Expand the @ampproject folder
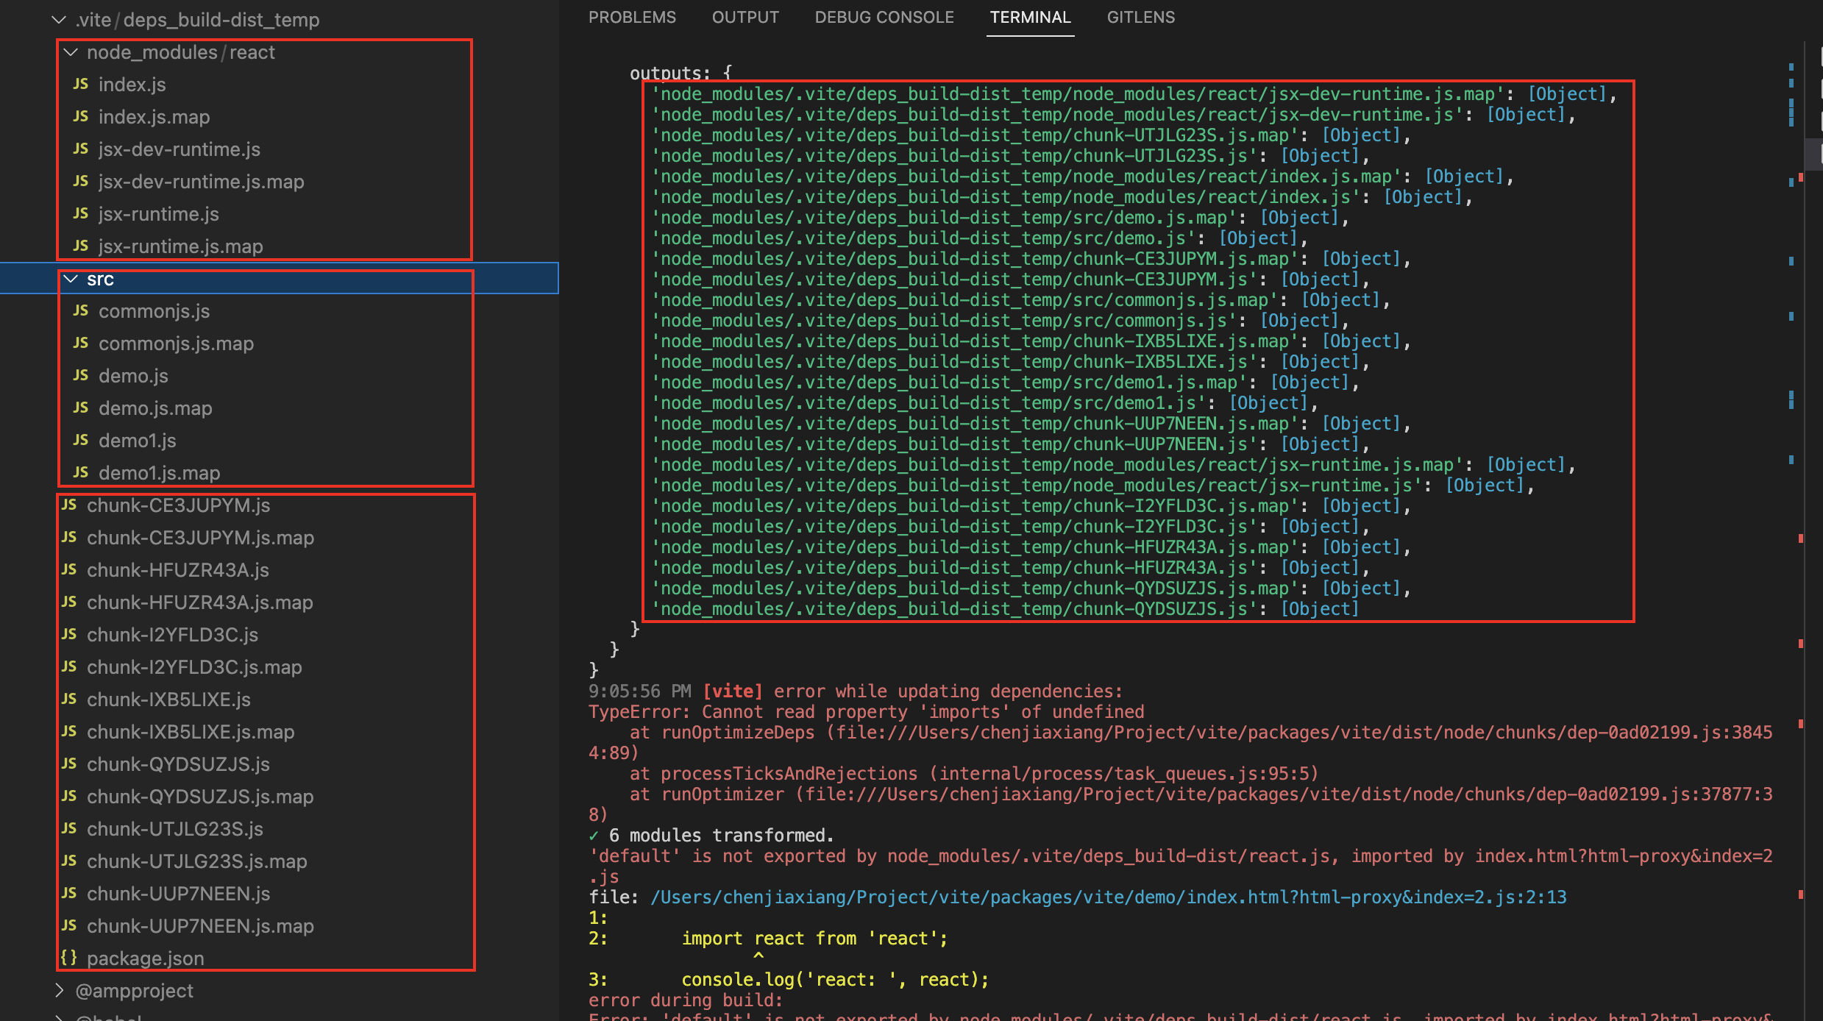The height and width of the screenshot is (1021, 1823). (59, 990)
